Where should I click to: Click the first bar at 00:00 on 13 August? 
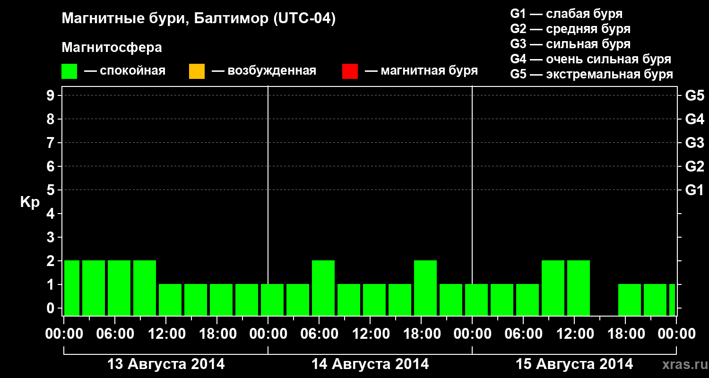(72, 288)
